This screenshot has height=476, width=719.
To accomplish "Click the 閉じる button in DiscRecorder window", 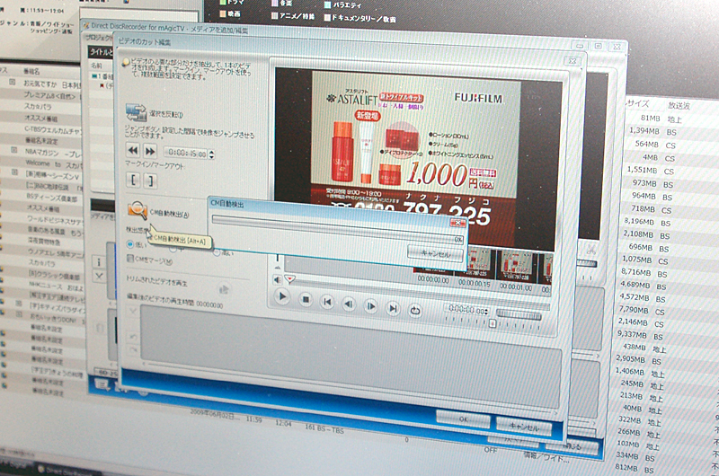I will click(572, 446).
